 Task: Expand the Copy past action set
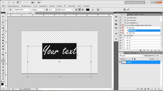(x=125, y=20)
